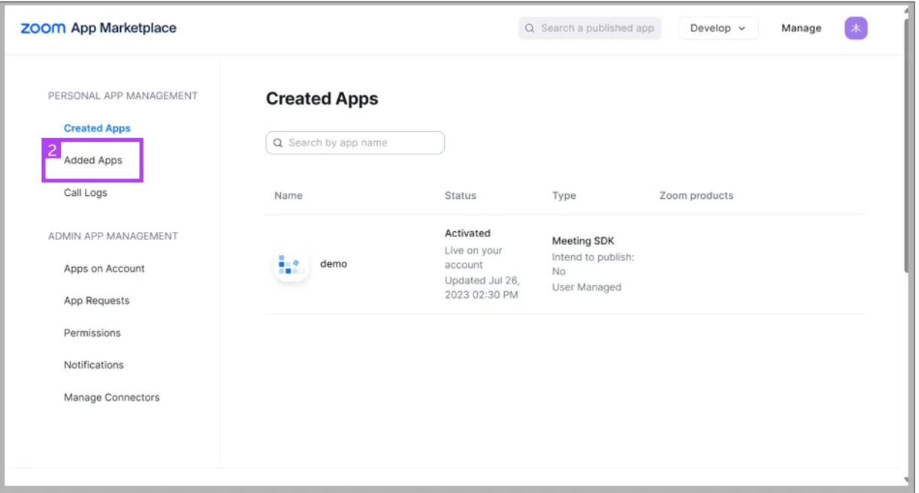919x493 pixels.
Task: View App Requests
Action: click(97, 301)
